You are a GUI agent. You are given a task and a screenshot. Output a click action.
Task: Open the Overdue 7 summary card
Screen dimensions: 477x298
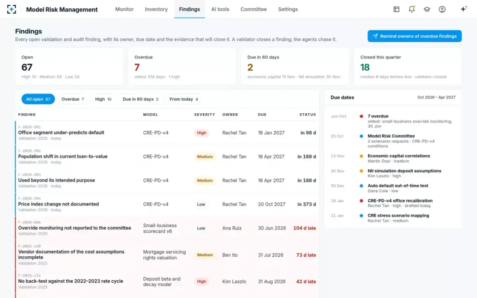point(182,67)
